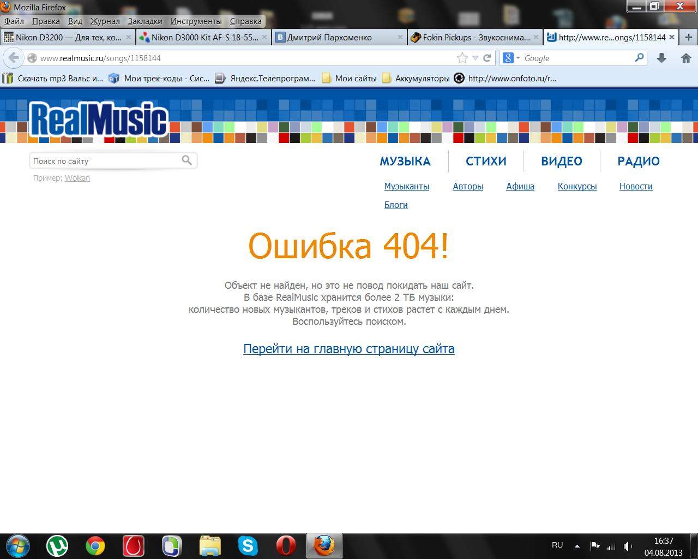Viewport: 698px width, 559px height.
Task: Click the Firefox back arrow button
Action: 14,58
